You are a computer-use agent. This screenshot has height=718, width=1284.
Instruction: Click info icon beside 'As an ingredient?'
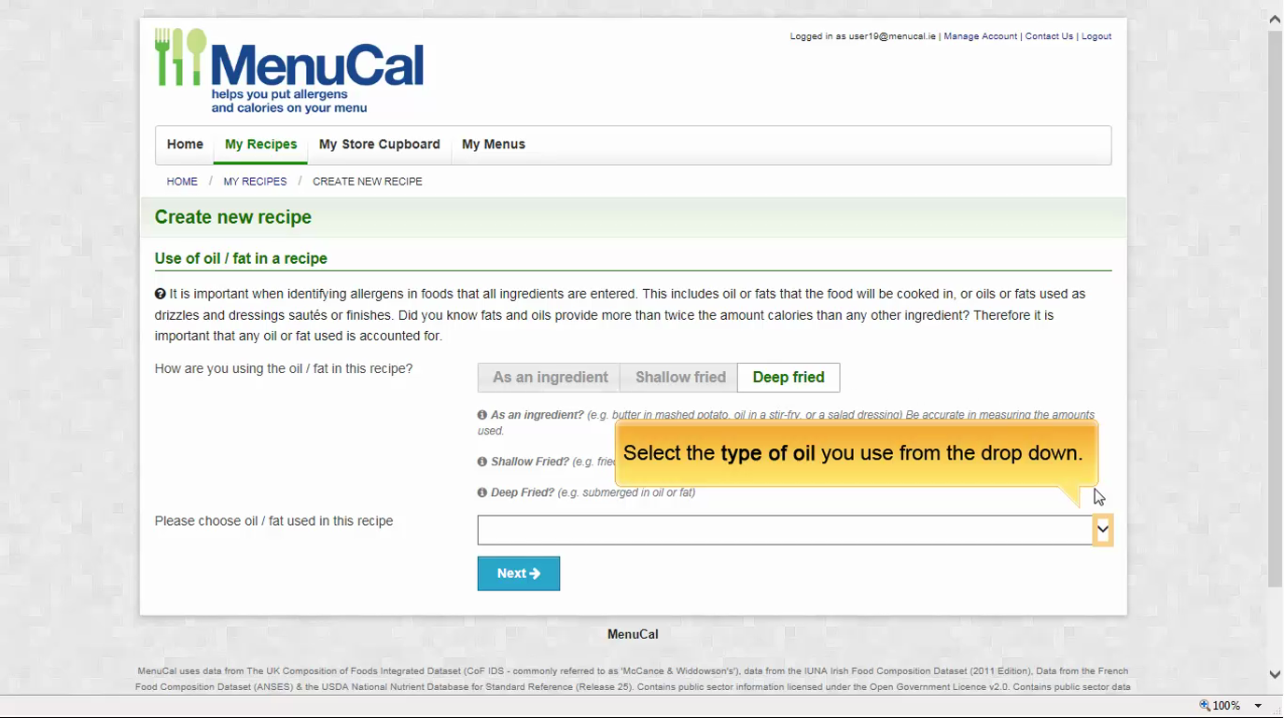pos(482,415)
